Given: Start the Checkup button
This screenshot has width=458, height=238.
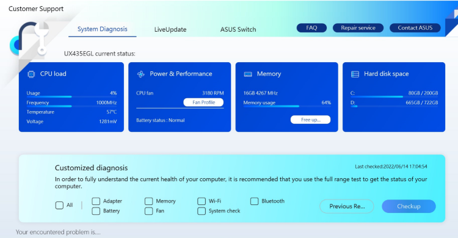Looking at the screenshot, I should (409, 206).
